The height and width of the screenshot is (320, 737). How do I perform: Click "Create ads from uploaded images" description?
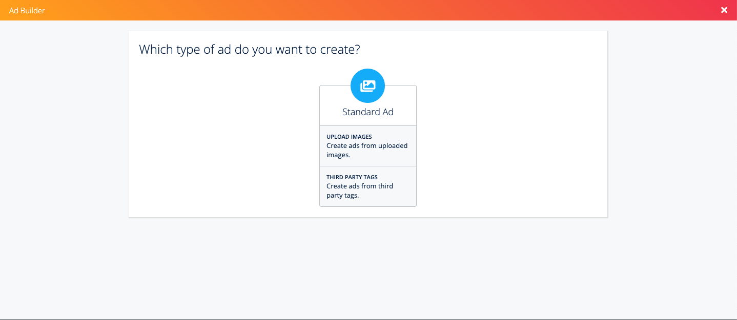tap(367, 150)
